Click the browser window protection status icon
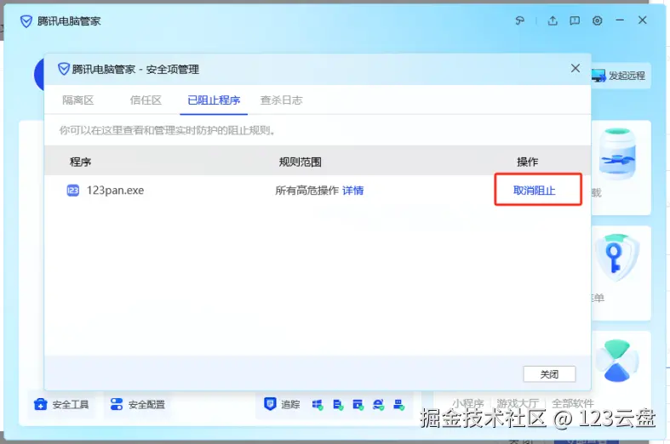The image size is (670, 444). [x=358, y=405]
